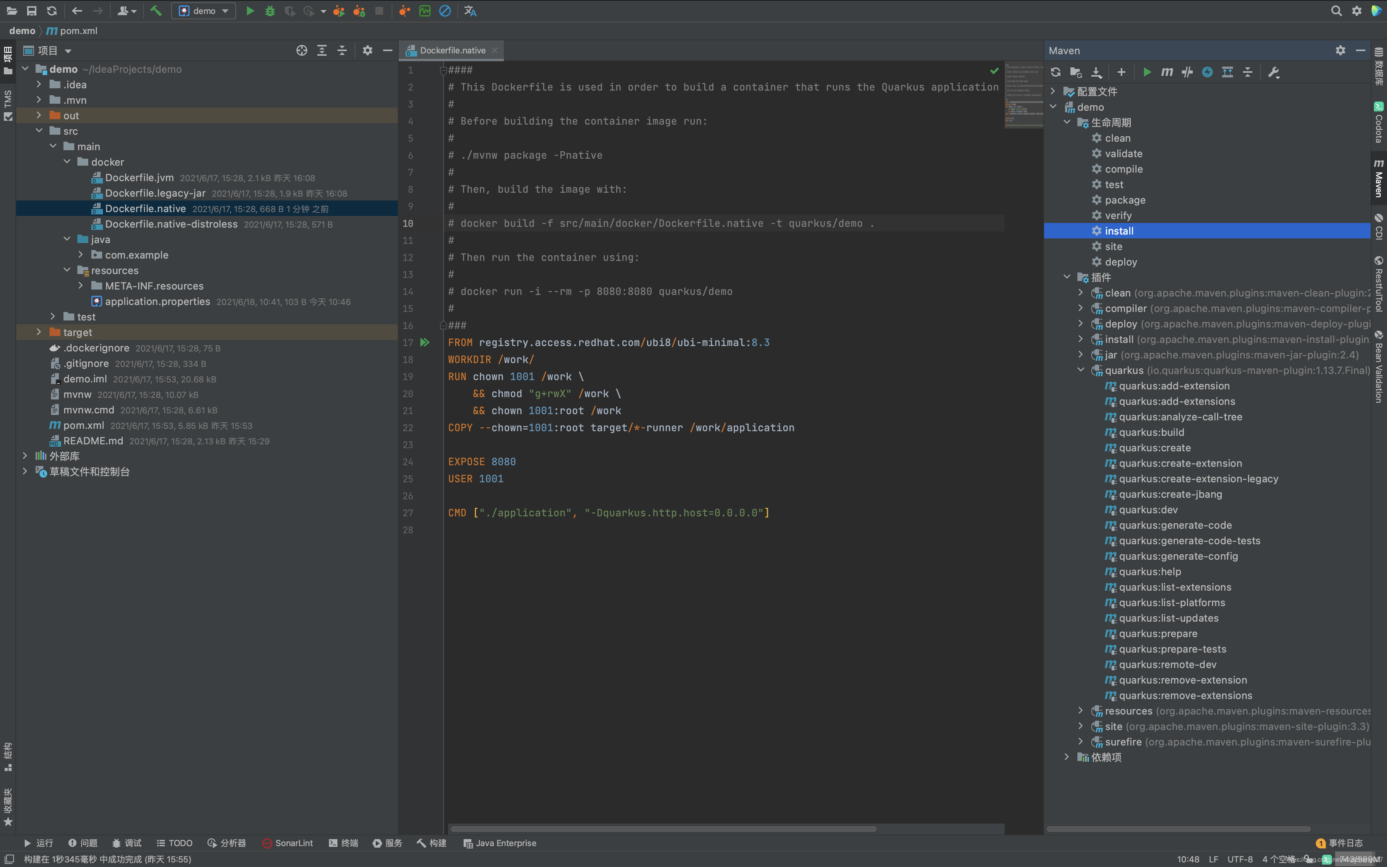Select the Dockerfile.native editor tab

pos(452,50)
